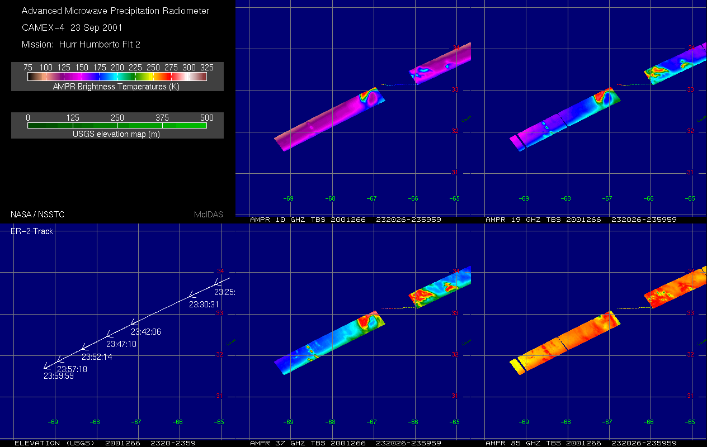Click the McIDAS label
The image size is (707, 447).
pos(209,215)
